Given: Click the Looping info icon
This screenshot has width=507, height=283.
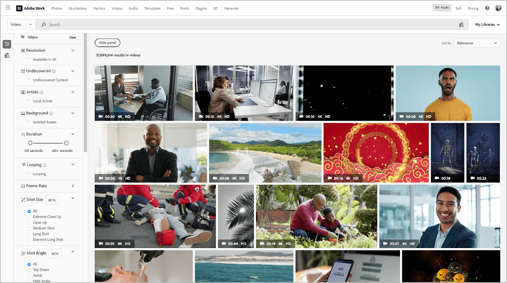Looking at the screenshot, I should coord(45,165).
